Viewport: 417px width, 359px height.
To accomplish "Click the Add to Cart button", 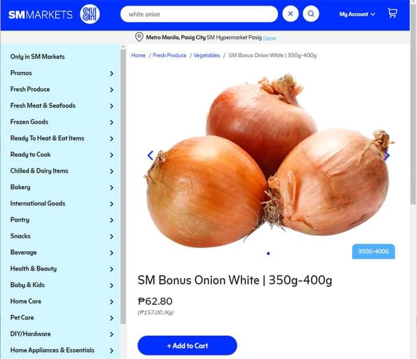I will pos(187,346).
